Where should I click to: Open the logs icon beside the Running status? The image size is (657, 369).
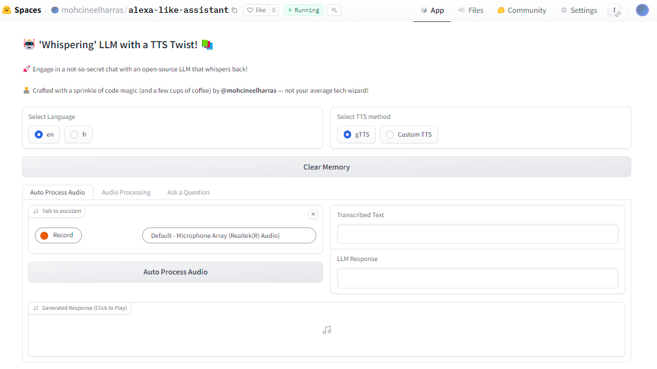click(334, 10)
